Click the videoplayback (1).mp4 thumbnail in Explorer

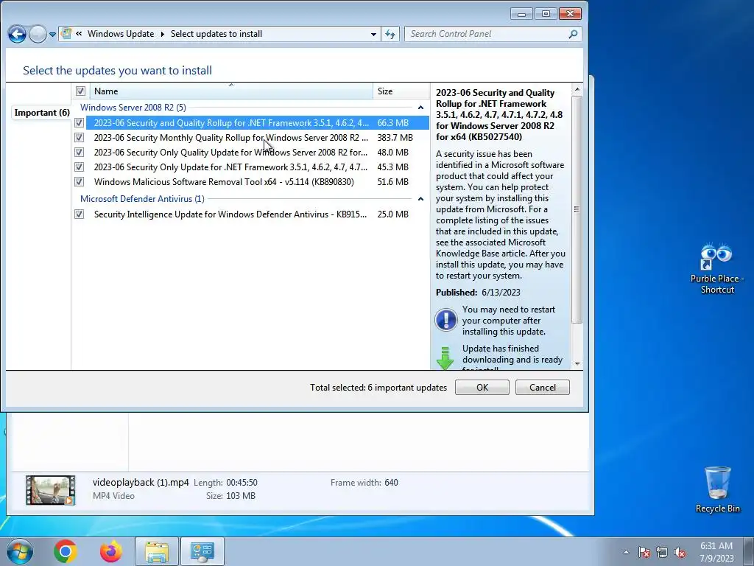(x=51, y=490)
